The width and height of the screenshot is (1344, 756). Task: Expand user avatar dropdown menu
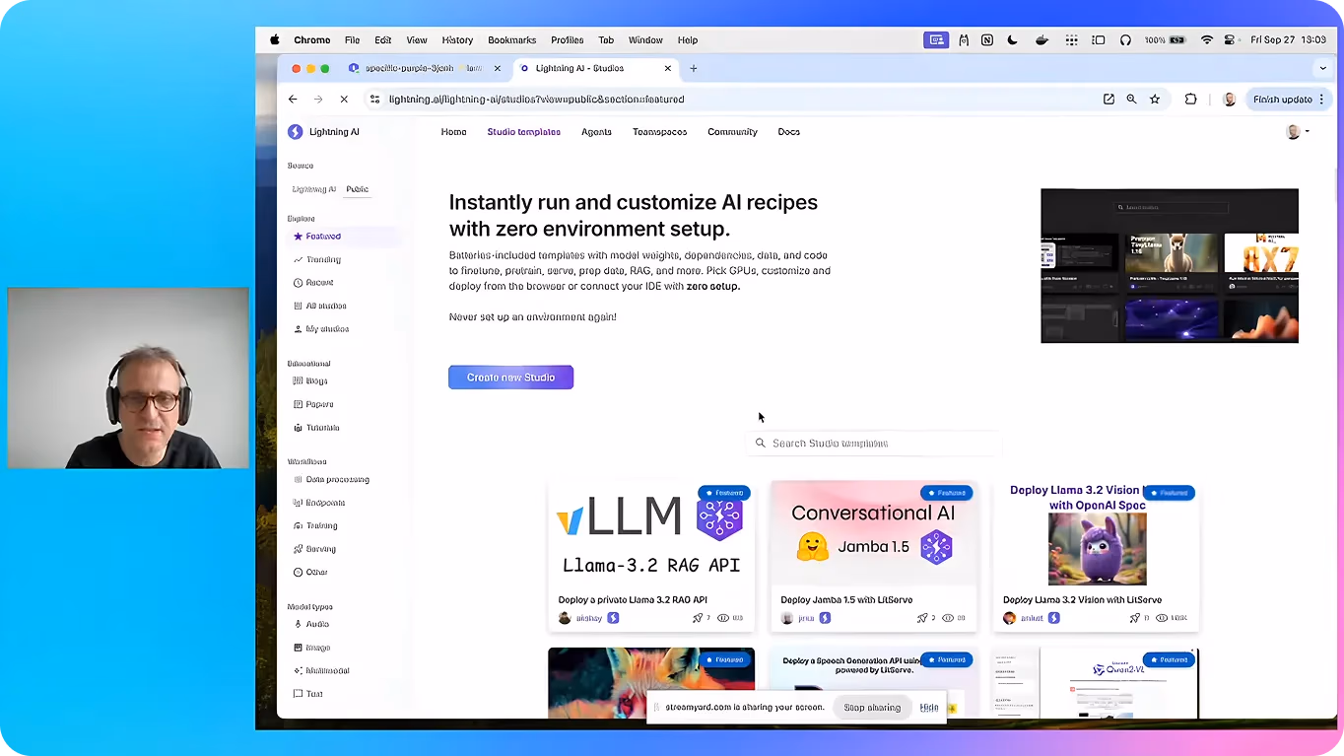[1298, 132]
